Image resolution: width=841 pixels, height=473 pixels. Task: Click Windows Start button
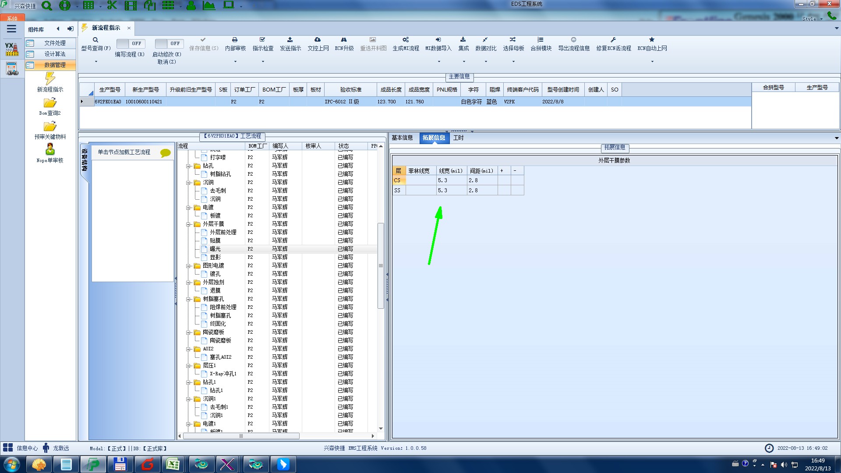click(x=11, y=464)
